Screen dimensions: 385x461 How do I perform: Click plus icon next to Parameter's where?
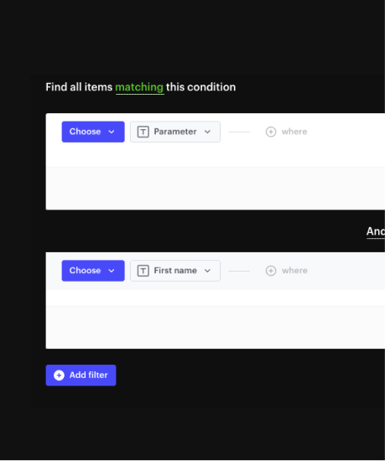[x=271, y=132]
